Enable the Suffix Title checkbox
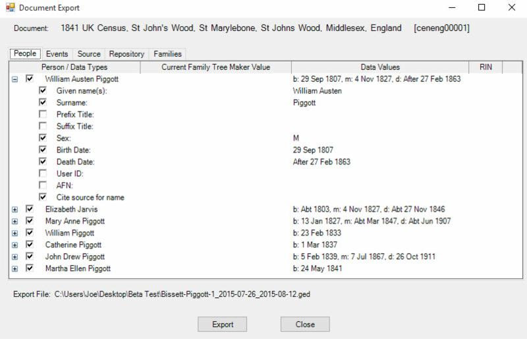Screen dimensions: 527x339 [43, 126]
